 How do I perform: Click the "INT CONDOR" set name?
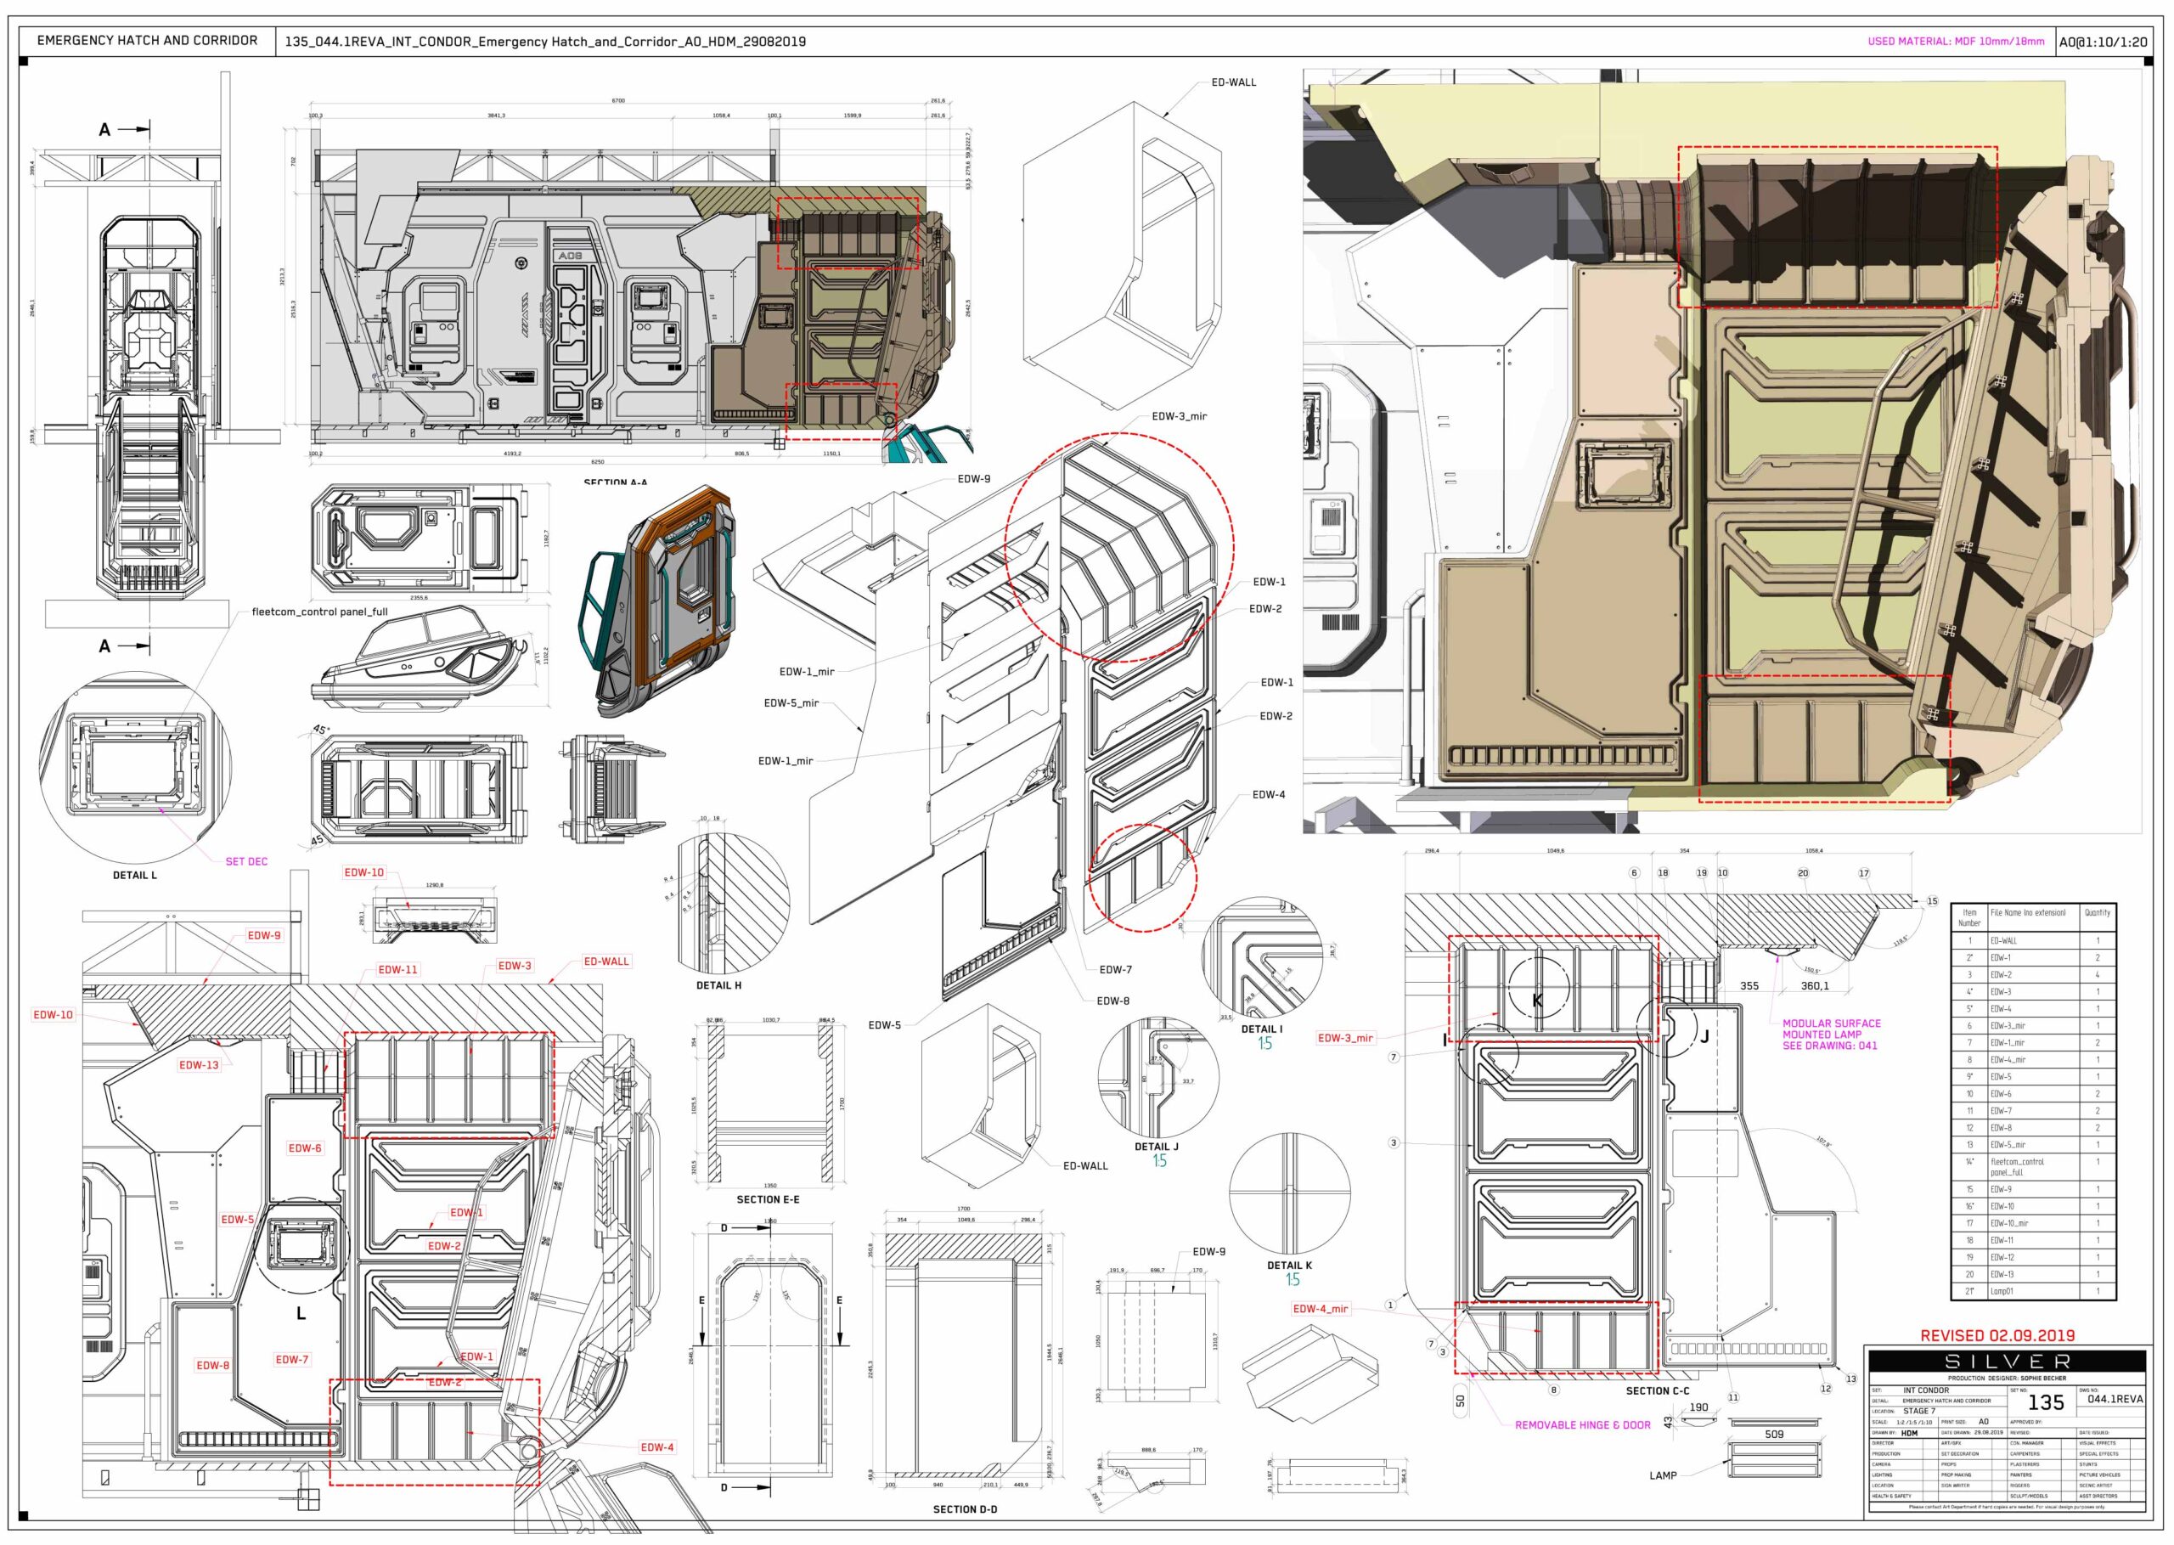point(1927,1390)
